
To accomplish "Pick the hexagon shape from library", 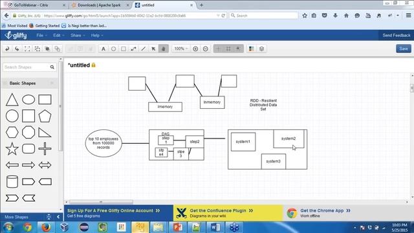I will (x=12, y=132).
